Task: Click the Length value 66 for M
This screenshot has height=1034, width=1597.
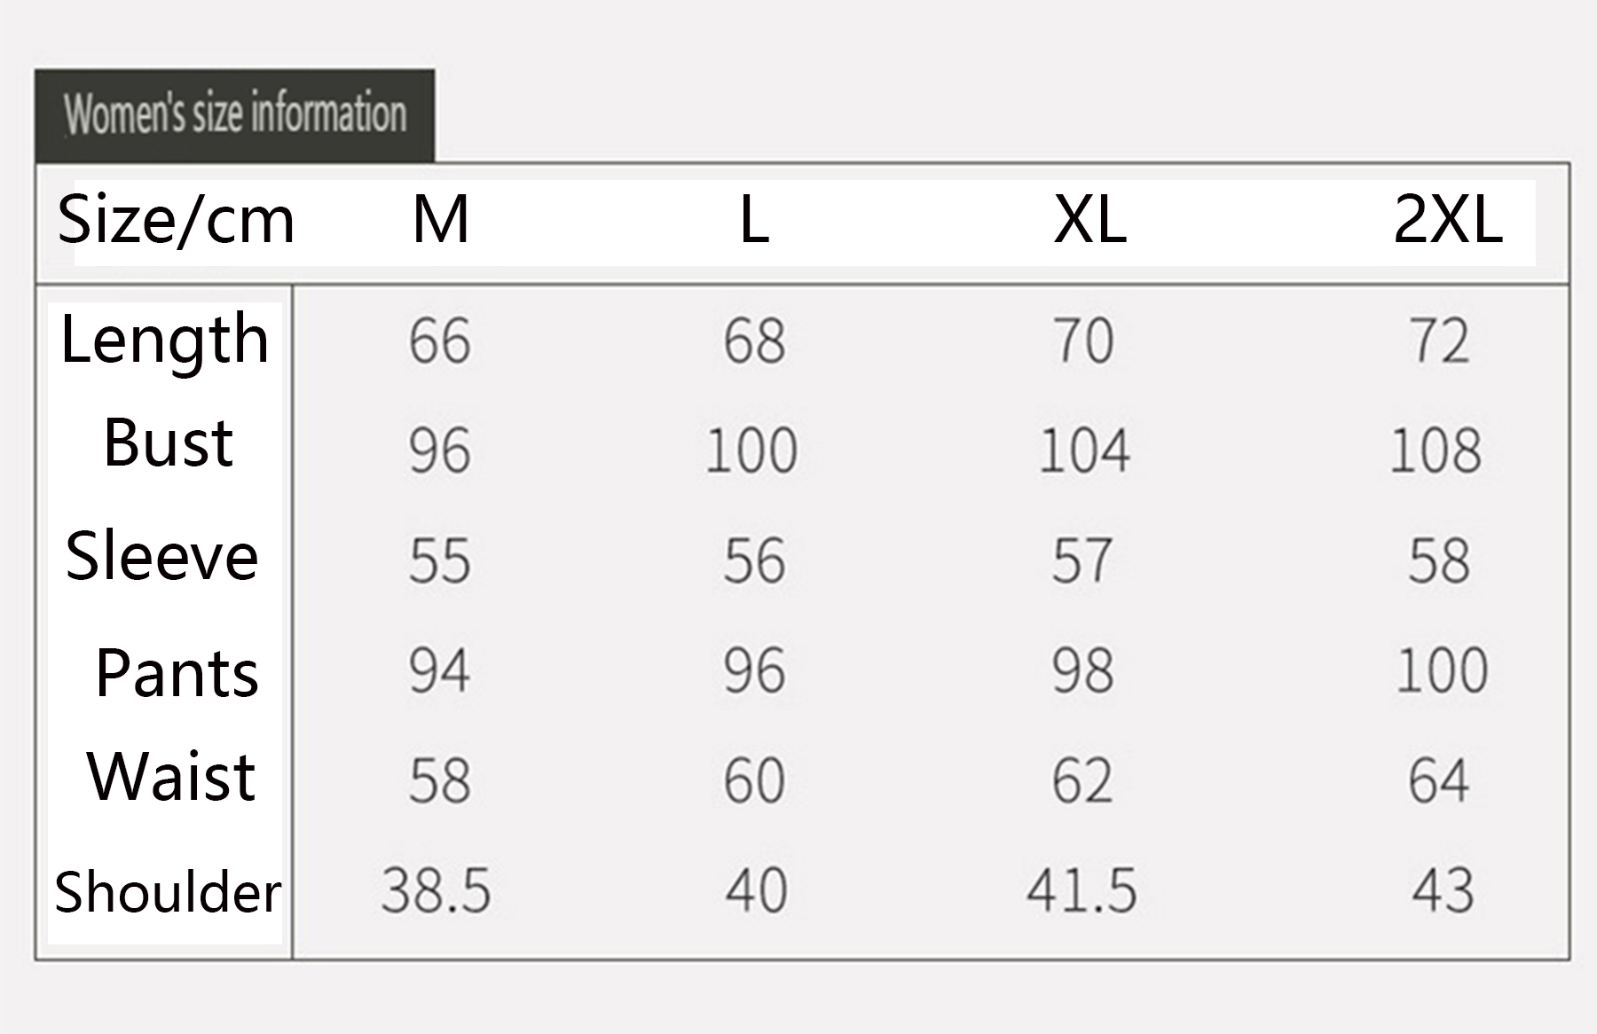Action: (x=440, y=341)
